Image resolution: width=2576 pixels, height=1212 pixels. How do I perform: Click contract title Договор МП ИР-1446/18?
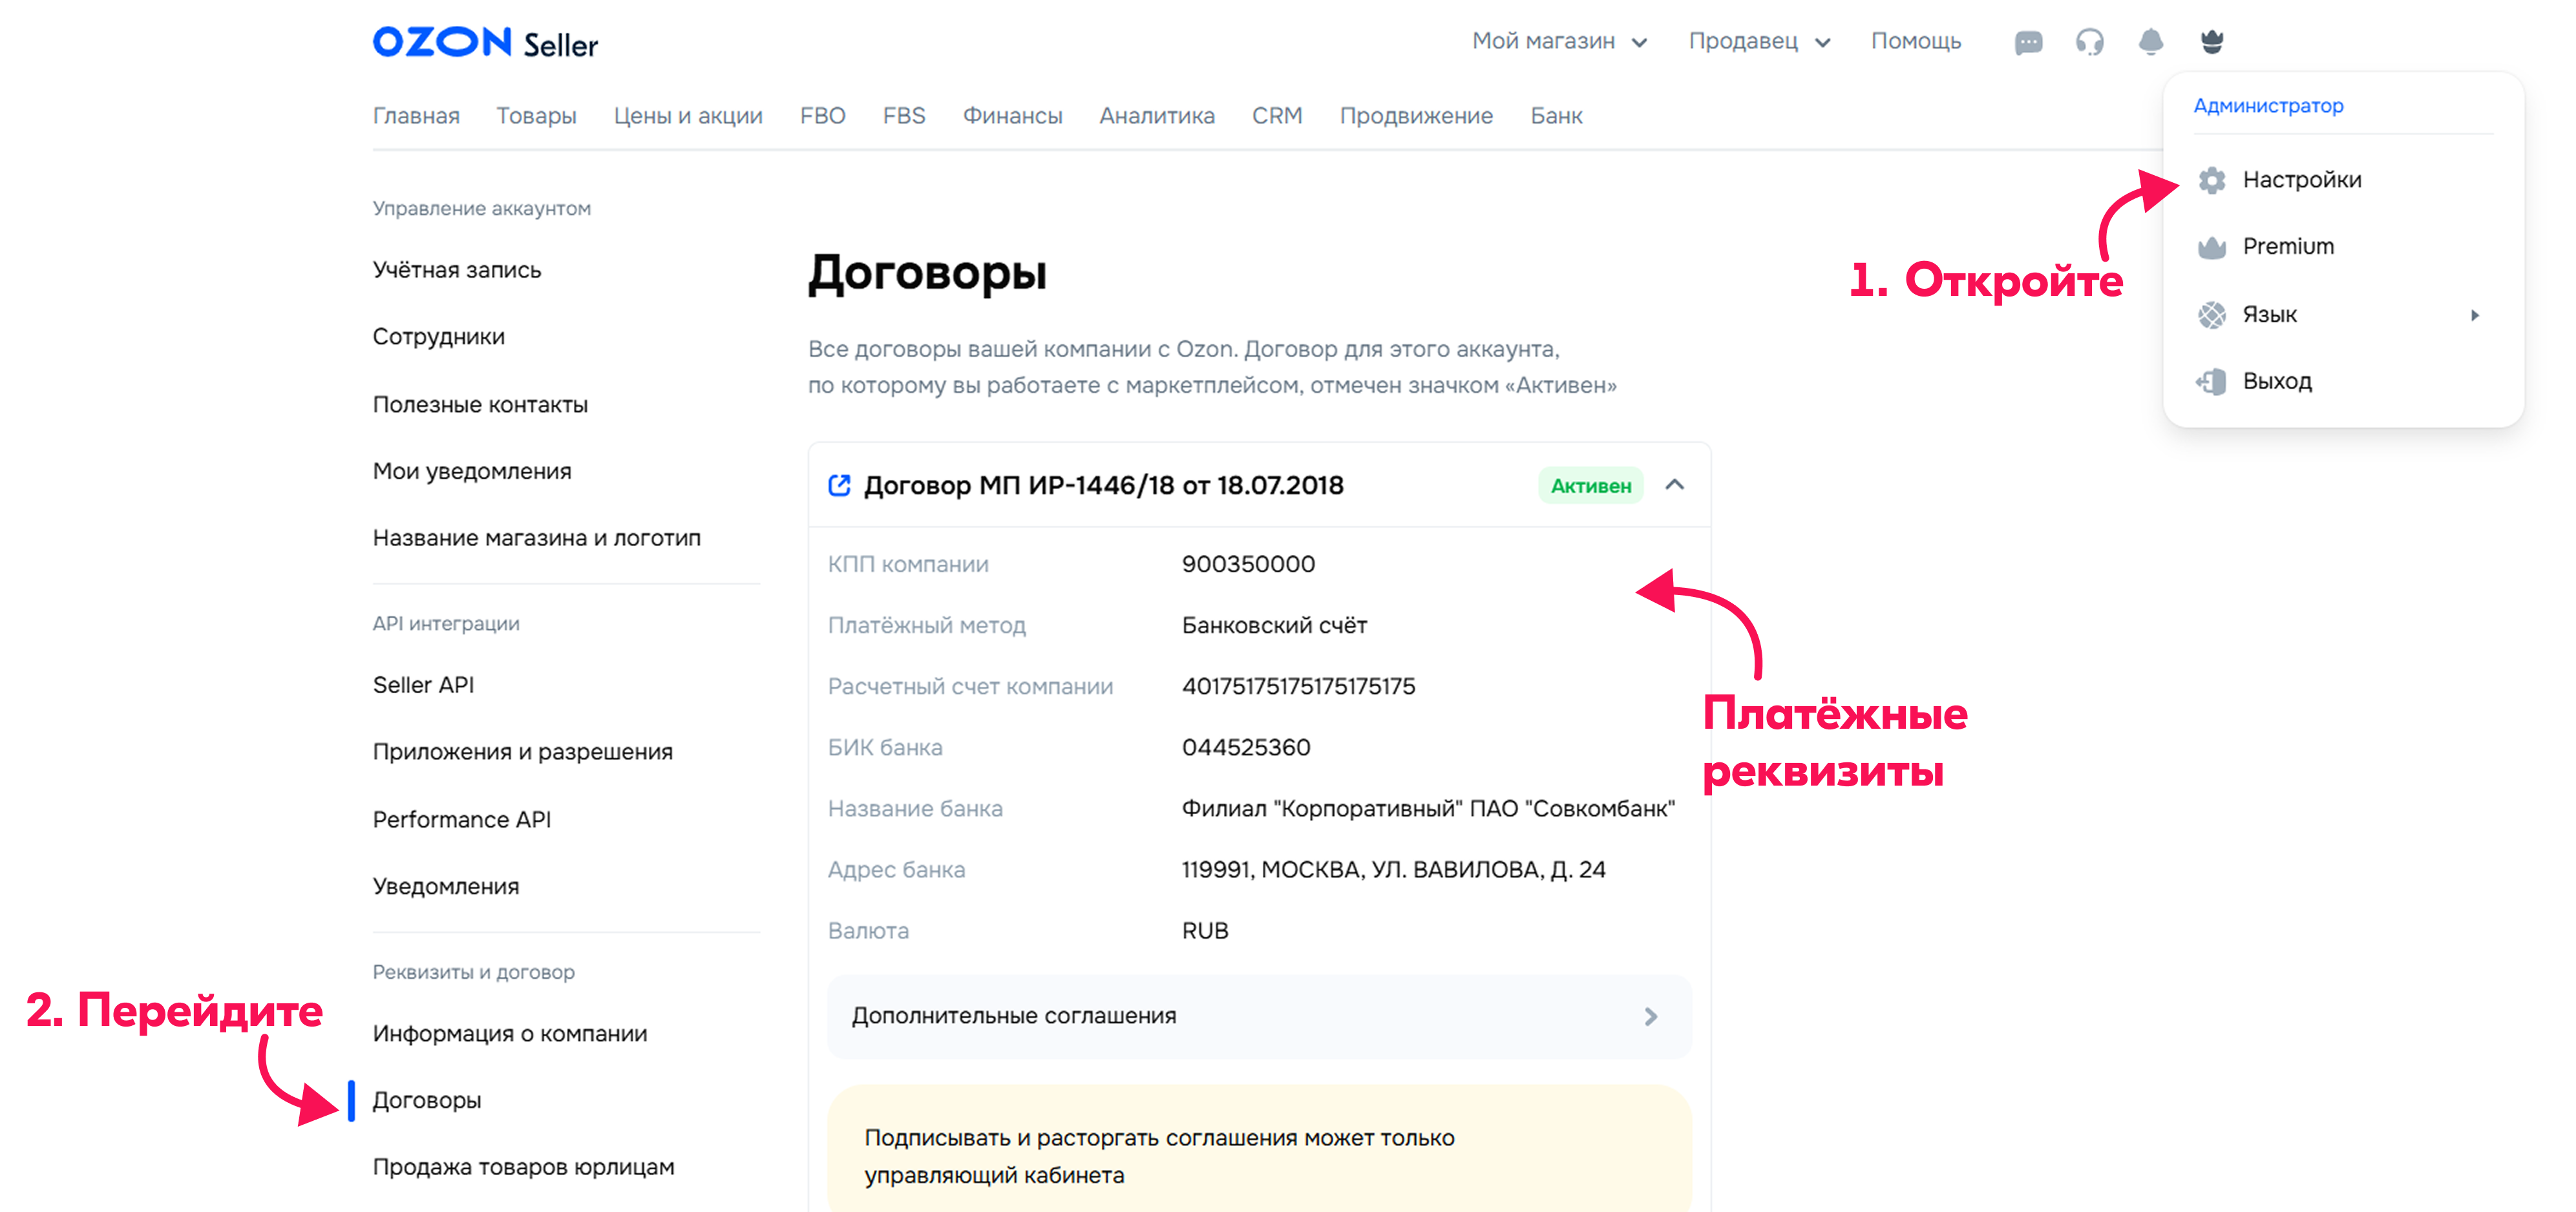[1103, 485]
